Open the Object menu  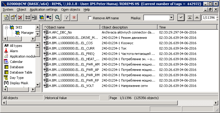(x=21, y=10)
